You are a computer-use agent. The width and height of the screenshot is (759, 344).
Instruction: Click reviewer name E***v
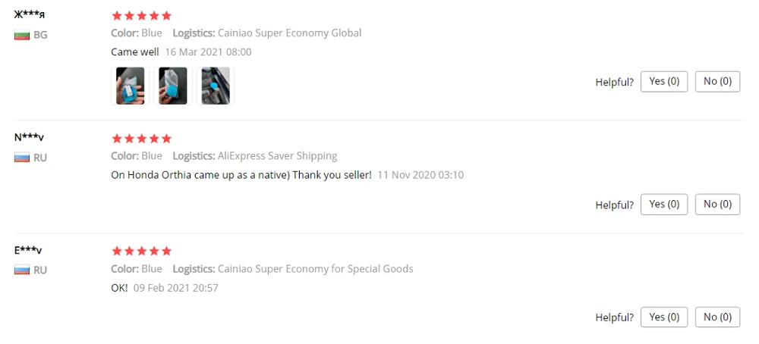click(28, 250)
